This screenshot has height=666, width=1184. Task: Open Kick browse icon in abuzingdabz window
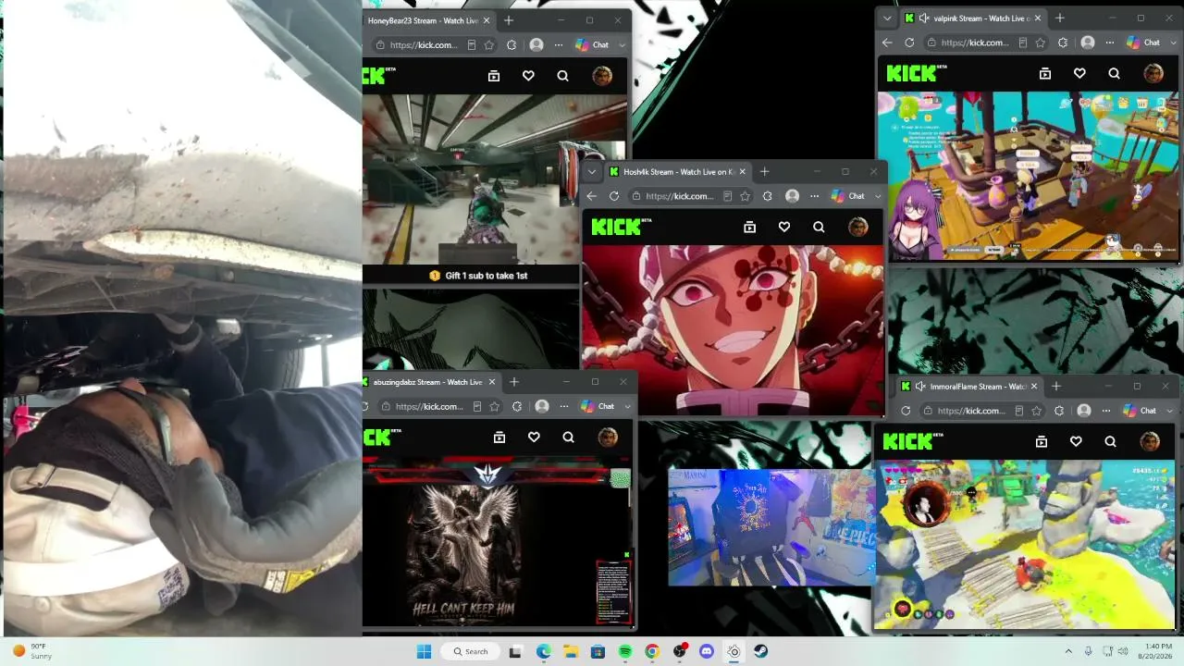(499, 438)
